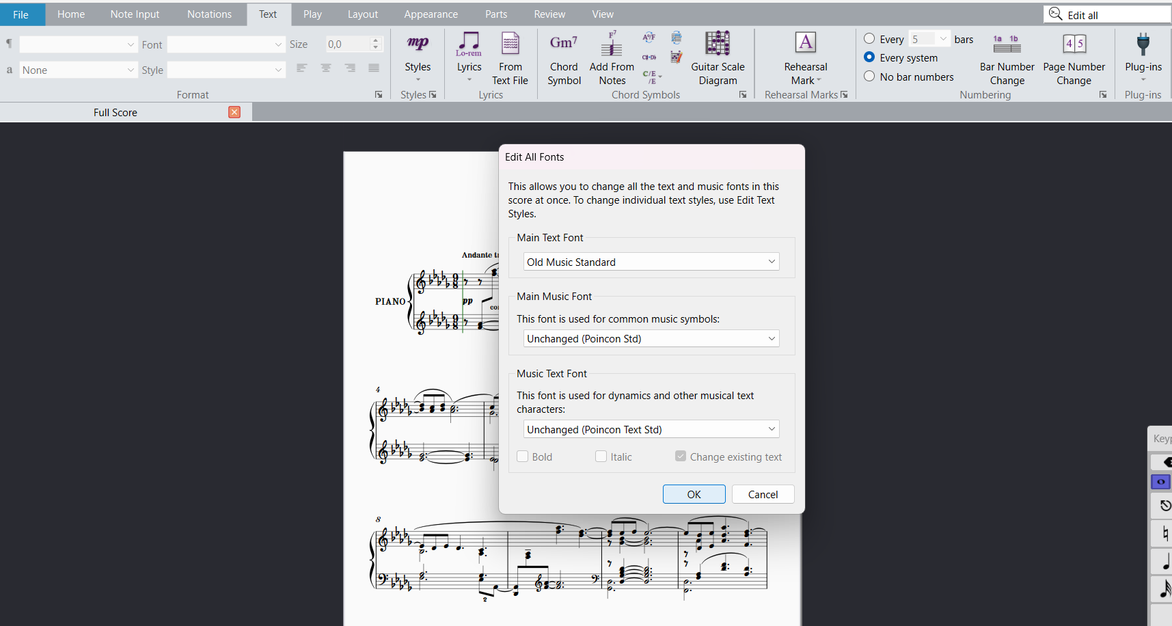Click the respell chord symbol A/F icon
This screenshot has width=1172, height=626.
point(649,38)
